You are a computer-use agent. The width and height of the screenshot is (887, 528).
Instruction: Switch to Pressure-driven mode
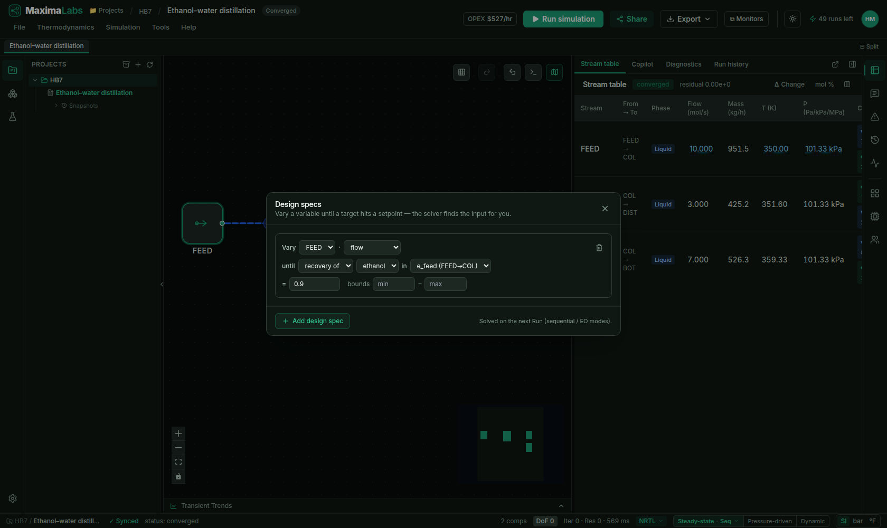(x=769, y=521)
